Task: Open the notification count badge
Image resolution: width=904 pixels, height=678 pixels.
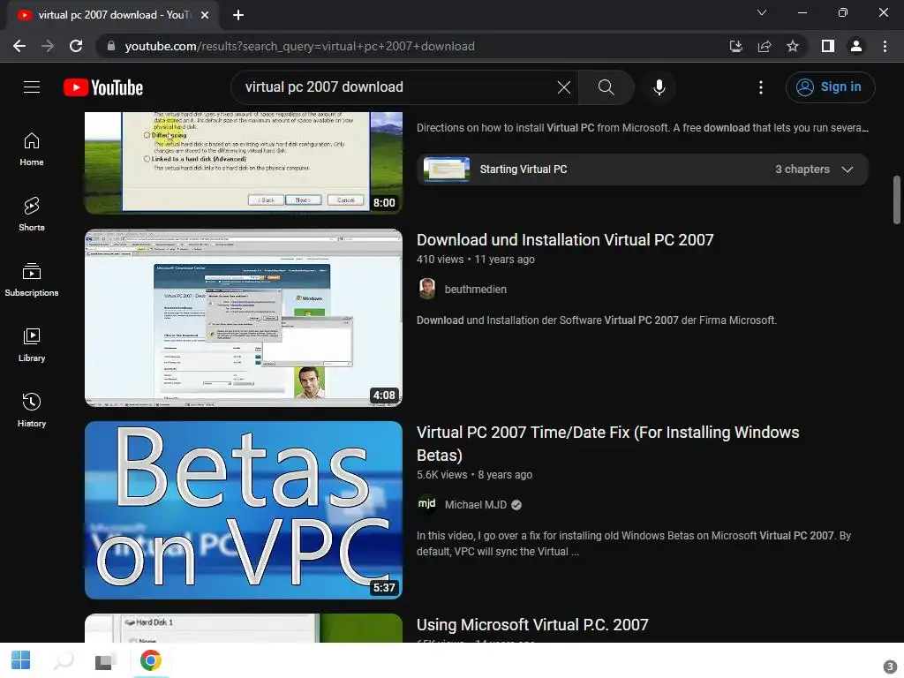Action: point(890,666)
